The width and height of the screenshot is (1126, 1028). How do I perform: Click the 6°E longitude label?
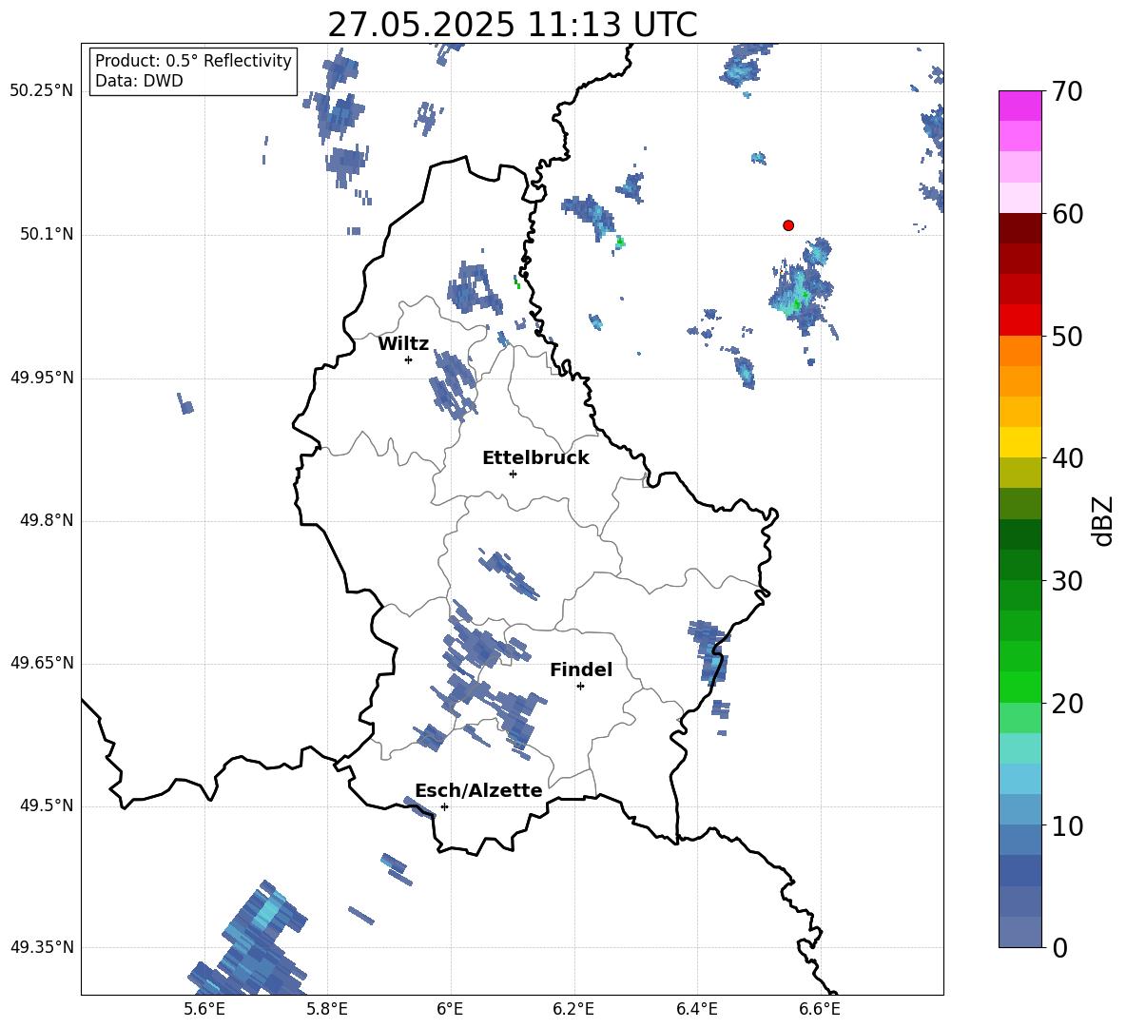[x=450, y=1009]
